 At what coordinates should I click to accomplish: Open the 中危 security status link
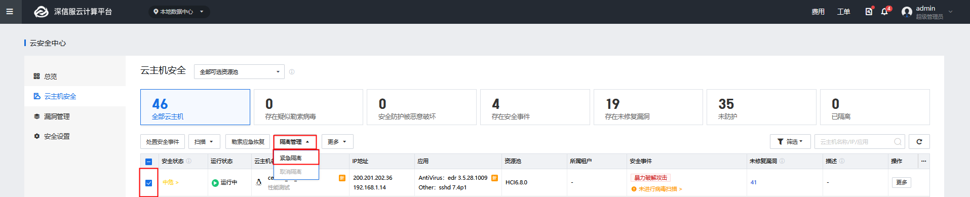[x=170, y=182]
